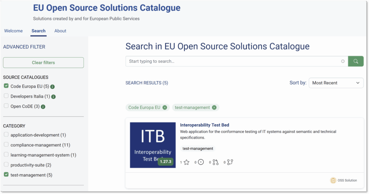This screenshot has height=194, width=369.
Task: Open the Interoperability Test Bed title link
Action: pos(204,125)
